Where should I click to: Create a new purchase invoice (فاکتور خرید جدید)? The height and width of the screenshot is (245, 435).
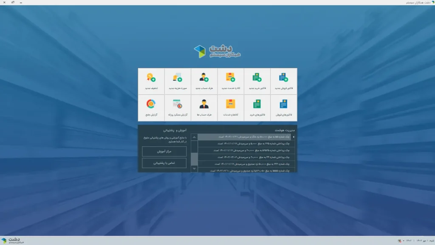click(x=257, y=81)
